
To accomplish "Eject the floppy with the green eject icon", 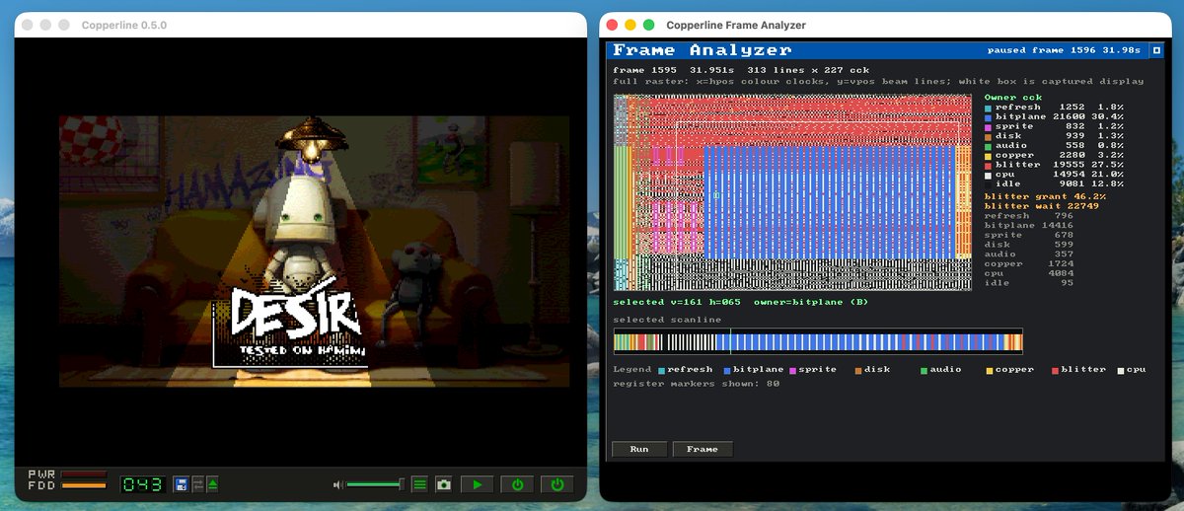I will point(212,484).
